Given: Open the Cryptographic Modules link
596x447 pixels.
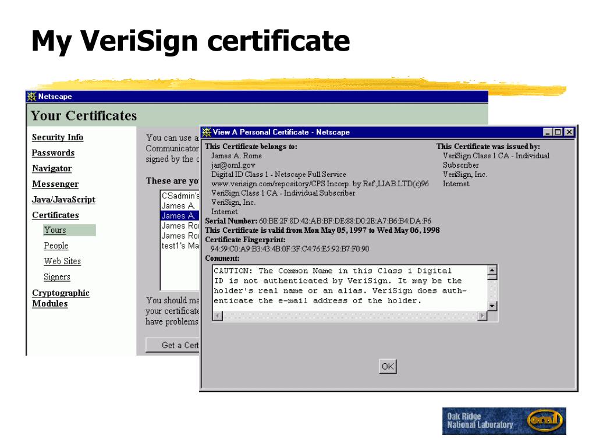Looking at the screenshot, I should tap(61, 299).
